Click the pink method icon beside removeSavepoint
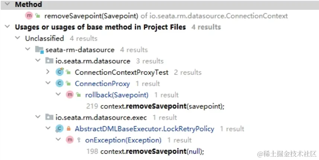Viewport: 319px width, 160px height. pos(29,16)
